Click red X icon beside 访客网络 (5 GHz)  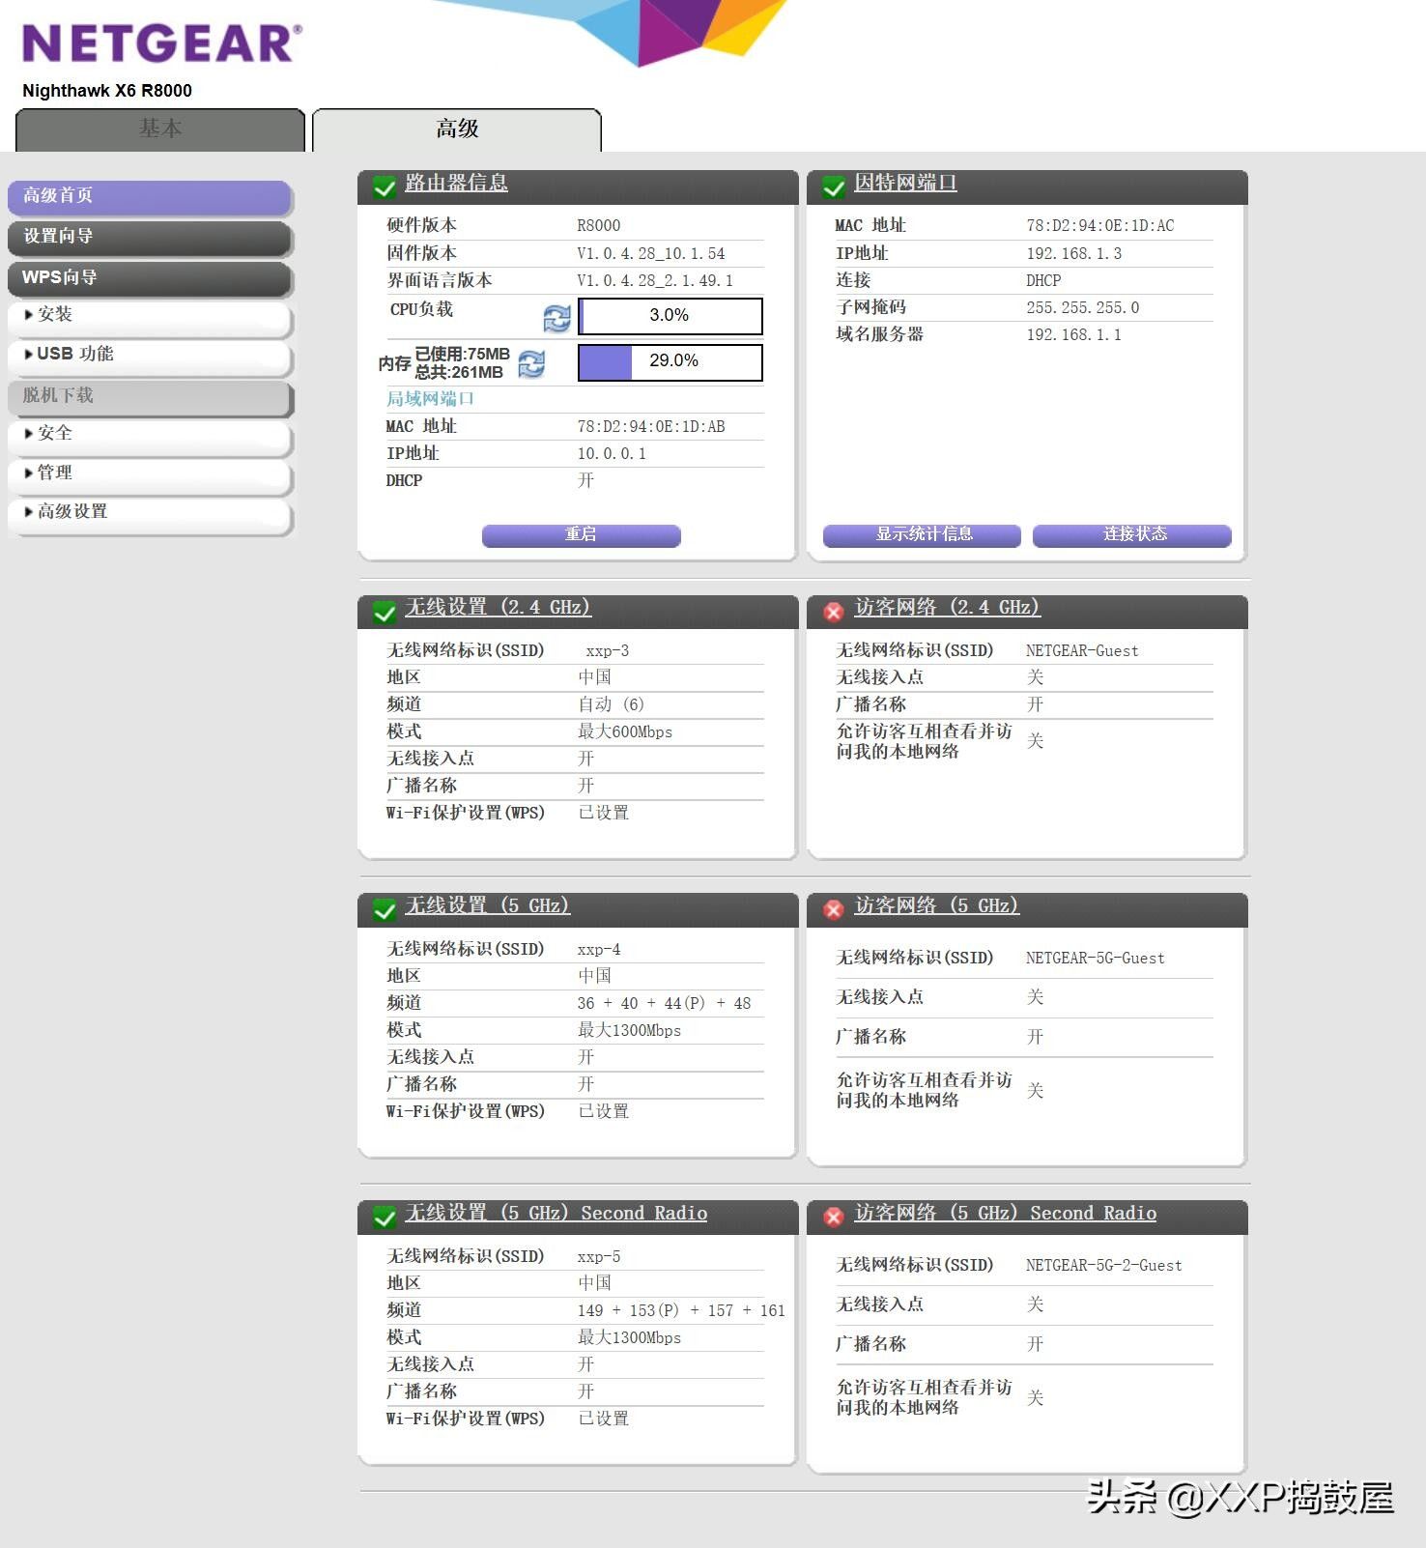click(834, 910)
